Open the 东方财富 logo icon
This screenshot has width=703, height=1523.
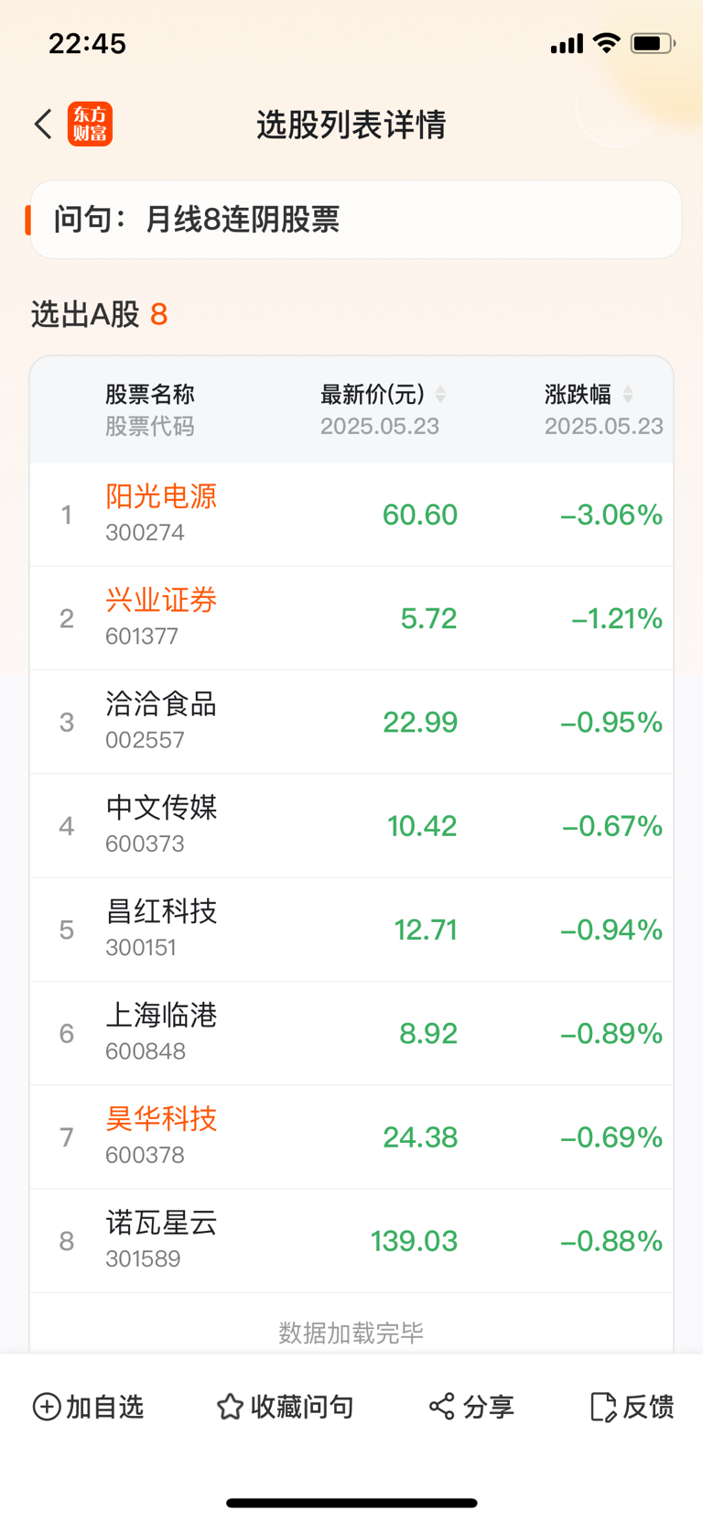click(90, 125)
